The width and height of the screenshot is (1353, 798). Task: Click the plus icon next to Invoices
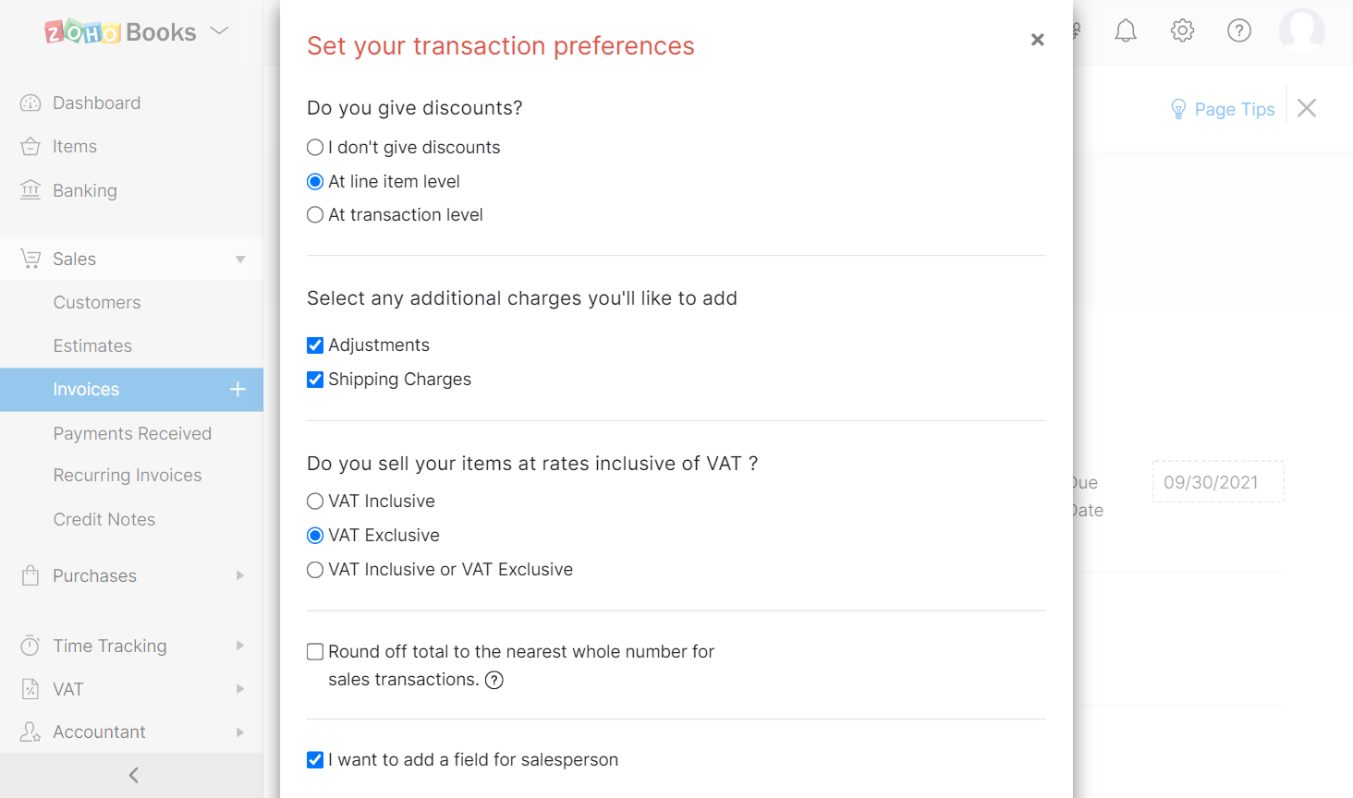(x=238, y=390)
